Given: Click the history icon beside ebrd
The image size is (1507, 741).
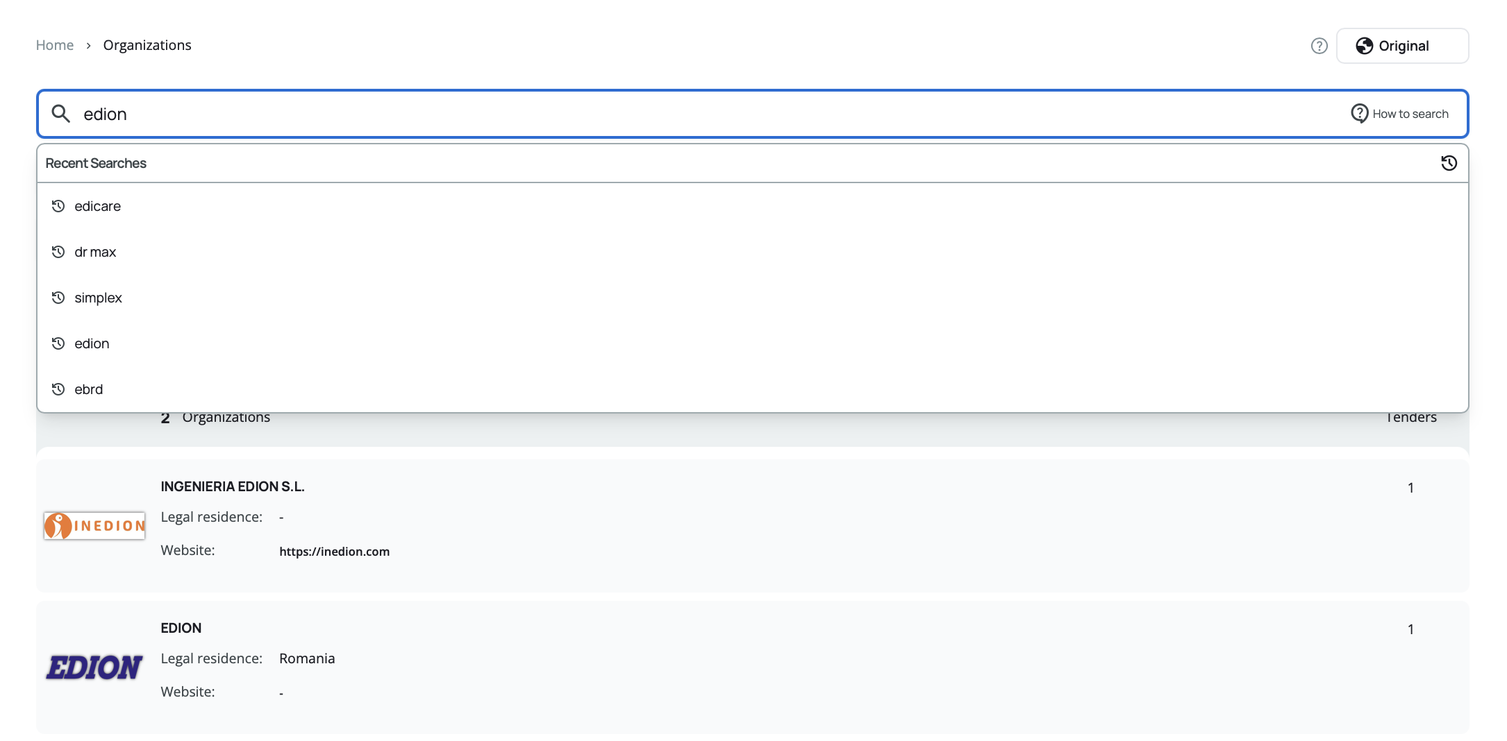Looking at the screenshot, I should pyautogui.click(x=58, y=389).
